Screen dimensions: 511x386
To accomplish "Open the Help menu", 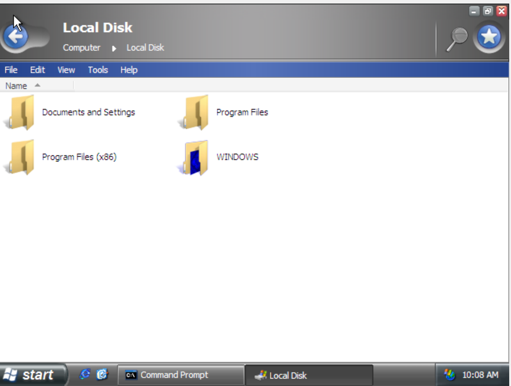I will [128, 70].
